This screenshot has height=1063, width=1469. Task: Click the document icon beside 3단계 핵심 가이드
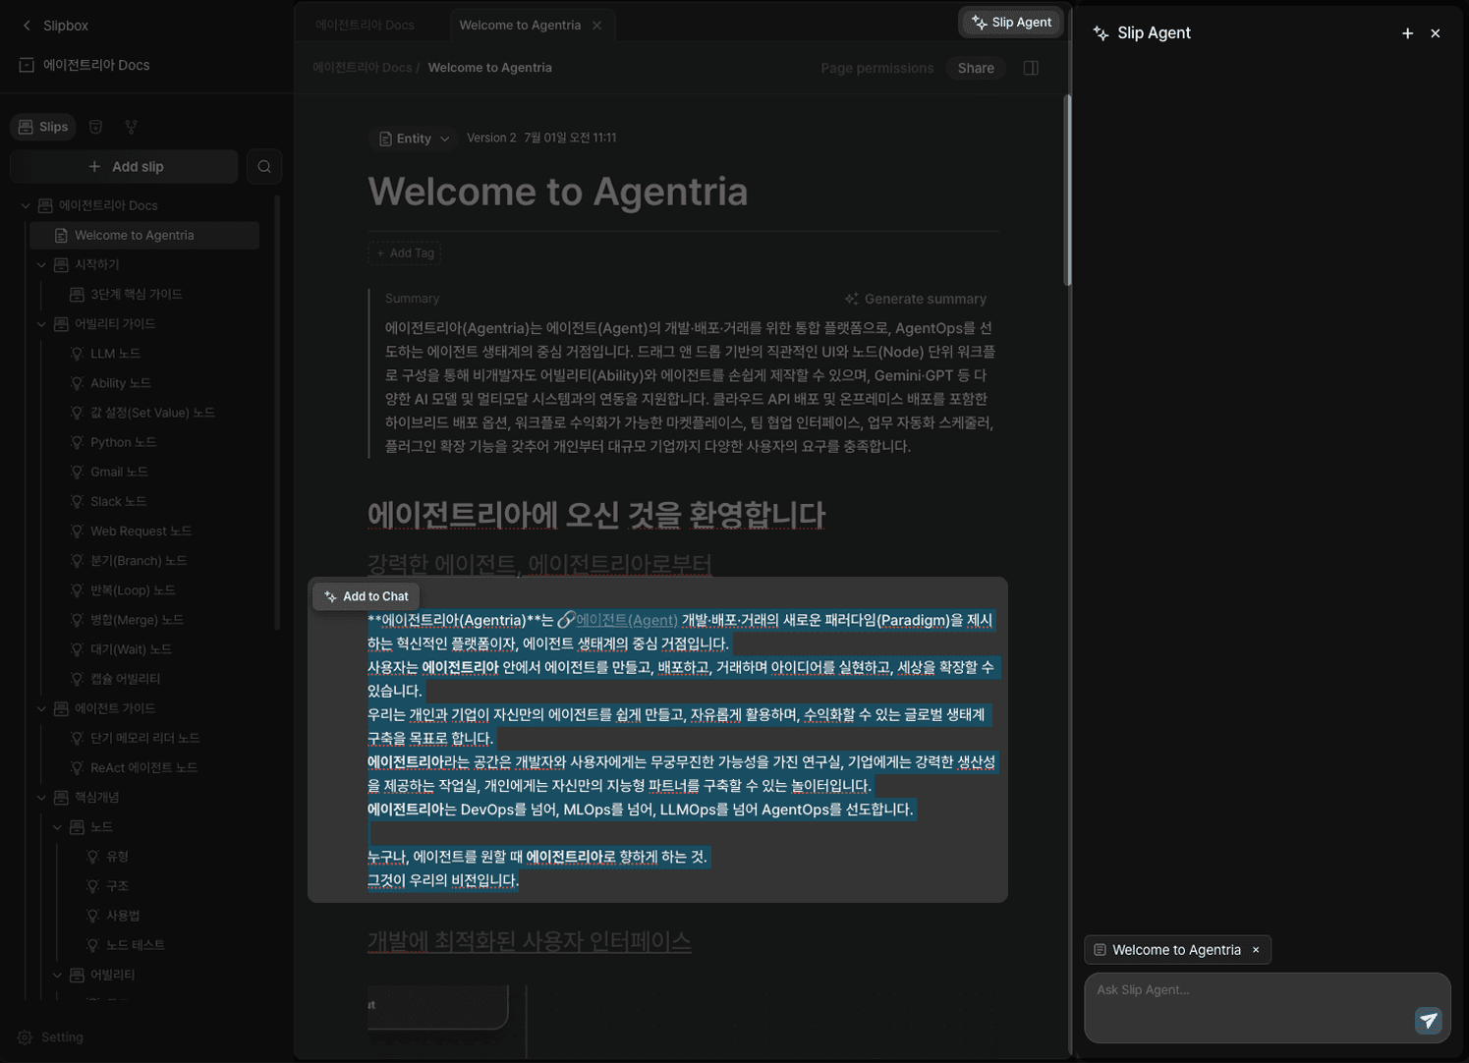[x=77, y=295]
